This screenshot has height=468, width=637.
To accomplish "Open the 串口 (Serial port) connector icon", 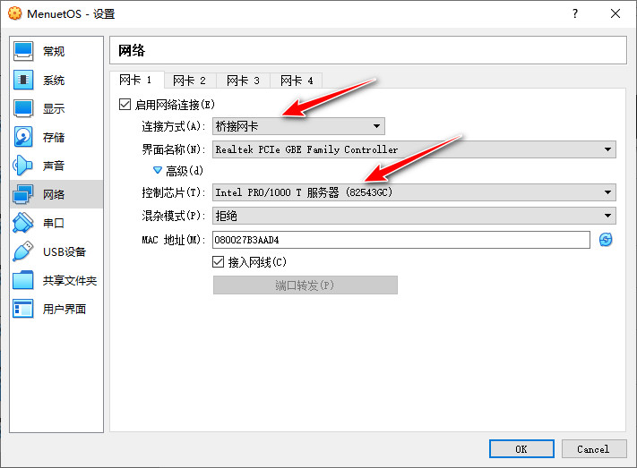I will pyautogui.click(x=23, y=223).
